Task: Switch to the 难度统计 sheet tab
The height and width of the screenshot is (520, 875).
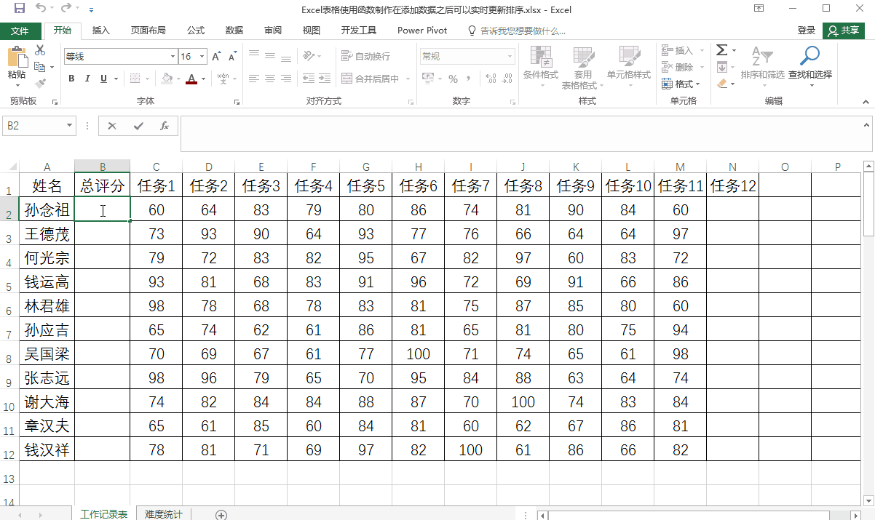Action: (164, 514)
